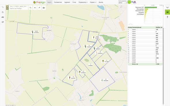Click the pencil draw tool on the map toolbar
Screen dimensions: 170x106
coord(39,8)
